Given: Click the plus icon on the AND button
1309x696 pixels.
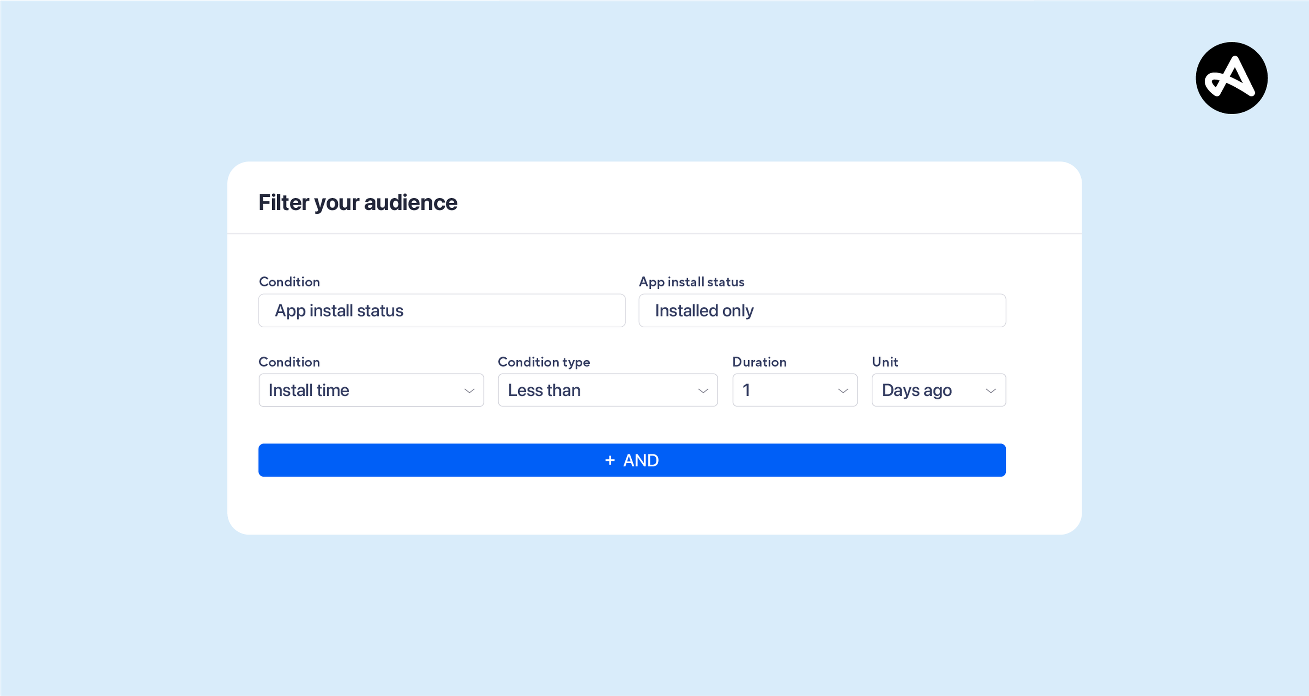Looking at the screenshot, I should coord(610,460).
